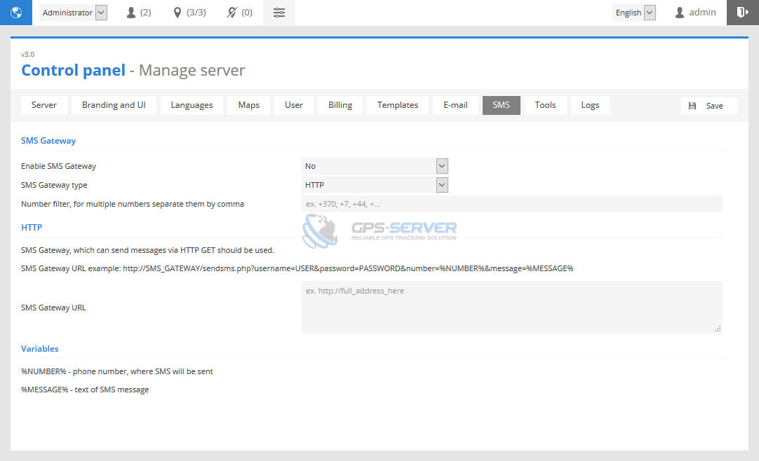Select the Templates tab
This screenshot has width=759, height=461.
398,105
